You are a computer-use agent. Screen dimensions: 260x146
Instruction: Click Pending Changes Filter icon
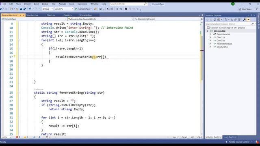226,20
